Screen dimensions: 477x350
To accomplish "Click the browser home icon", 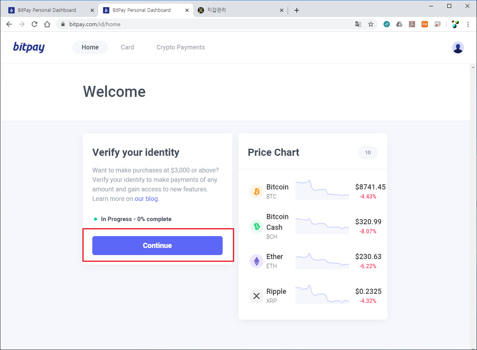I will point(47,24).
